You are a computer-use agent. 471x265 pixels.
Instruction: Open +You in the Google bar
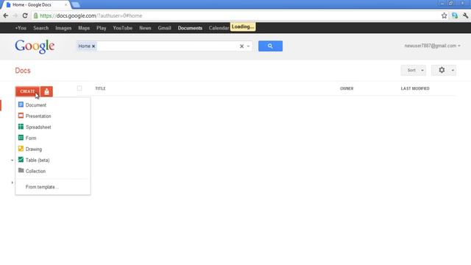(21, 28)
